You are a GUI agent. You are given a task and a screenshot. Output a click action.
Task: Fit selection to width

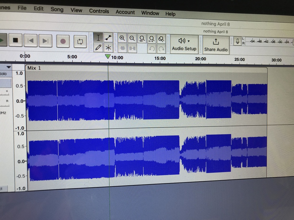click(x=142, y=39)
